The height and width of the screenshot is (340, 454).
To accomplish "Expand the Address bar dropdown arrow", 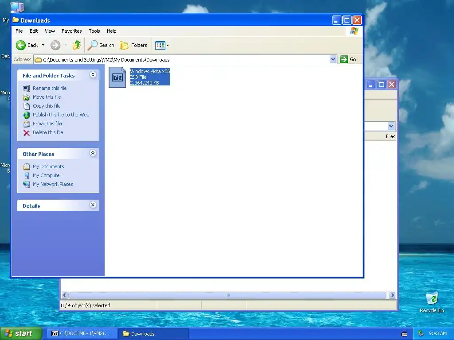I will (x=333, y=59).
